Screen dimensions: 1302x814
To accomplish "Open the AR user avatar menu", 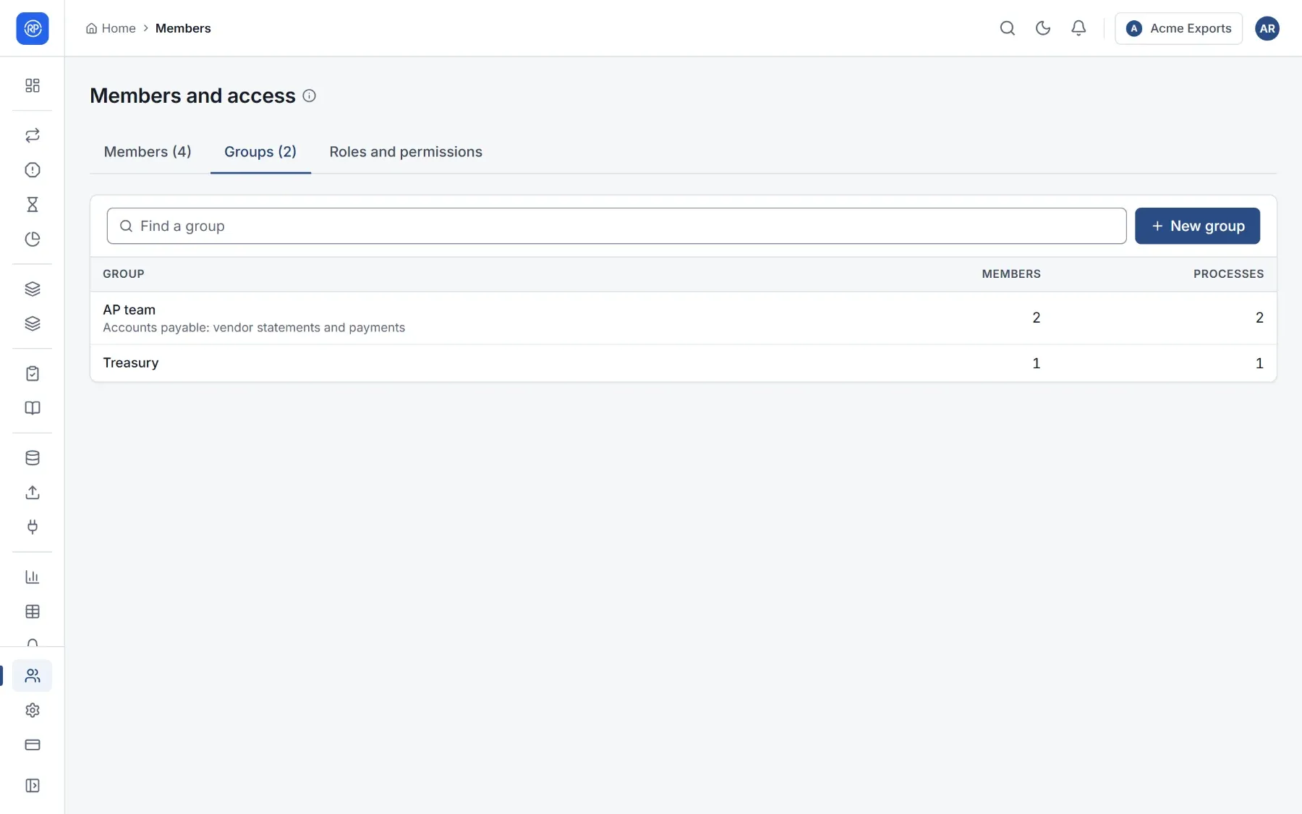I will (x=1267, y=28).
